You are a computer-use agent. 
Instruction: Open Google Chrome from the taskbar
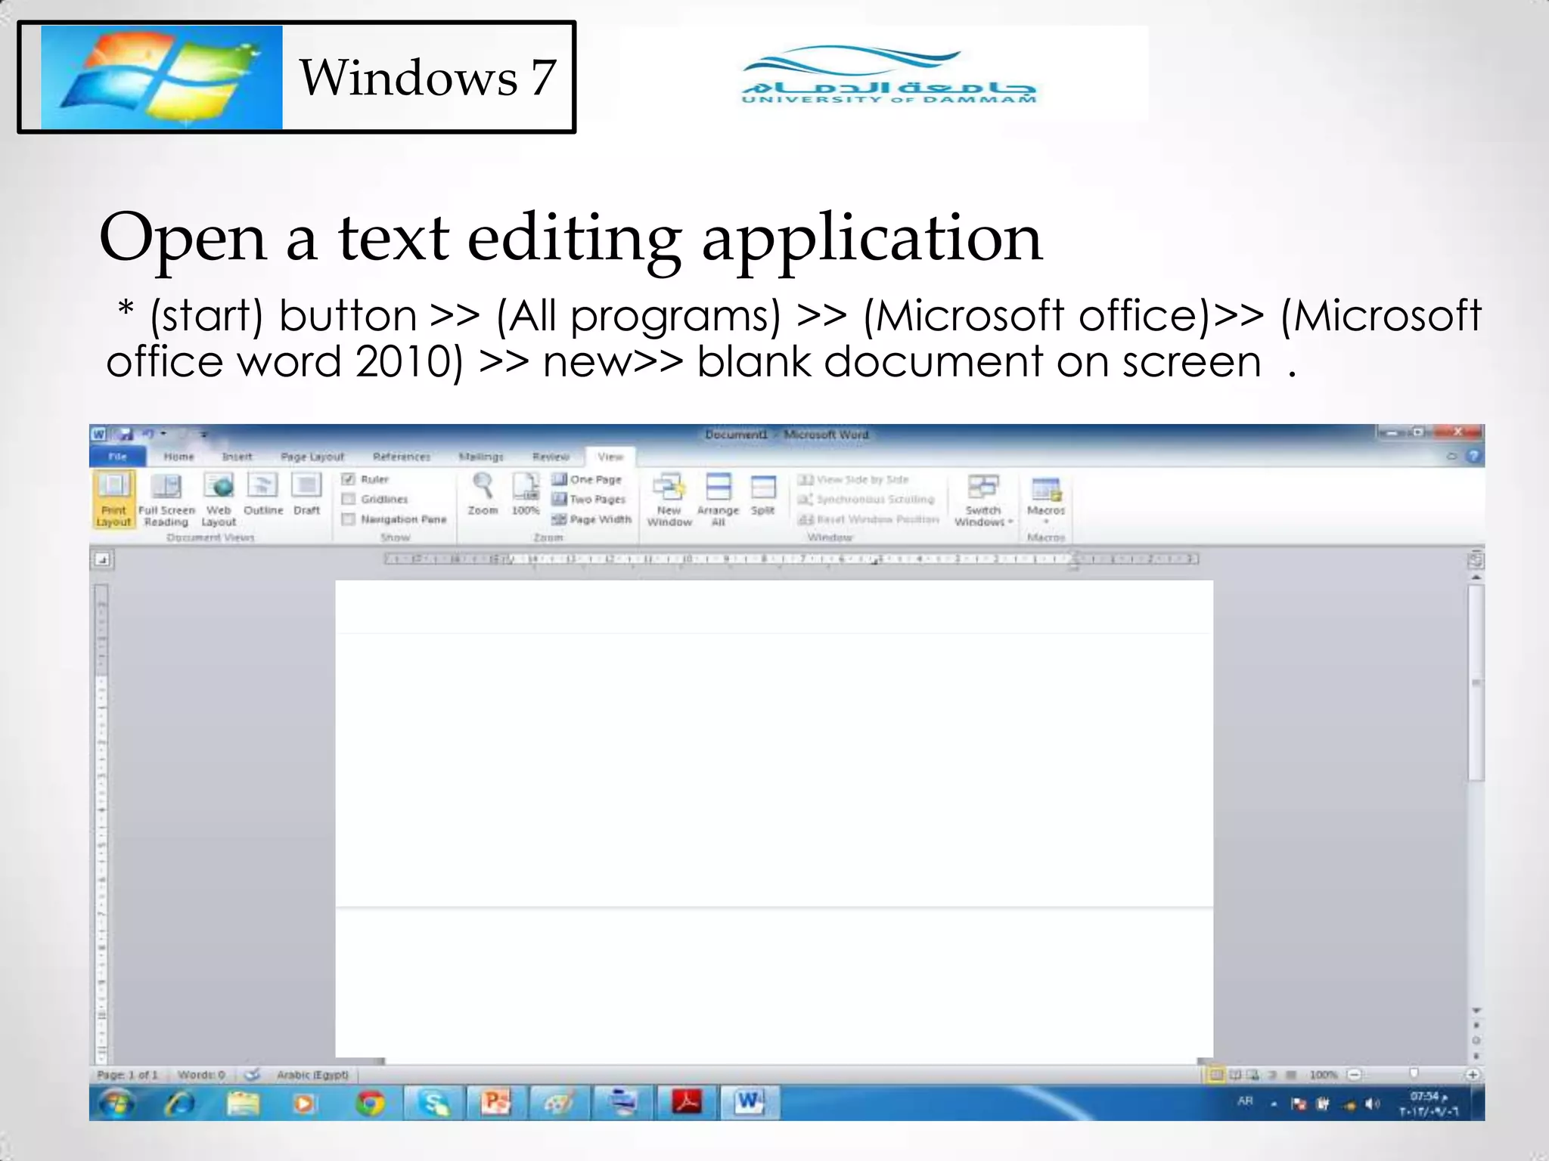point(370,1104)
